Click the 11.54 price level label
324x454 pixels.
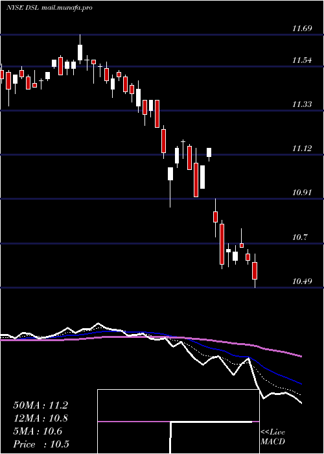coord(302,60)
